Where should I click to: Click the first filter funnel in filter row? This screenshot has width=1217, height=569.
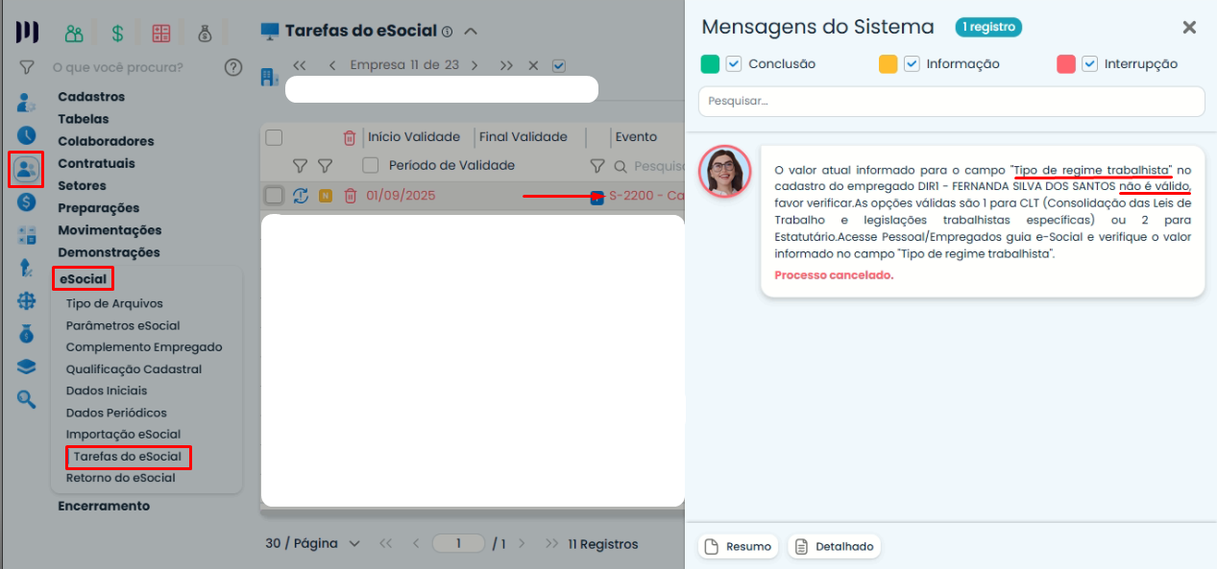(300, 165)
